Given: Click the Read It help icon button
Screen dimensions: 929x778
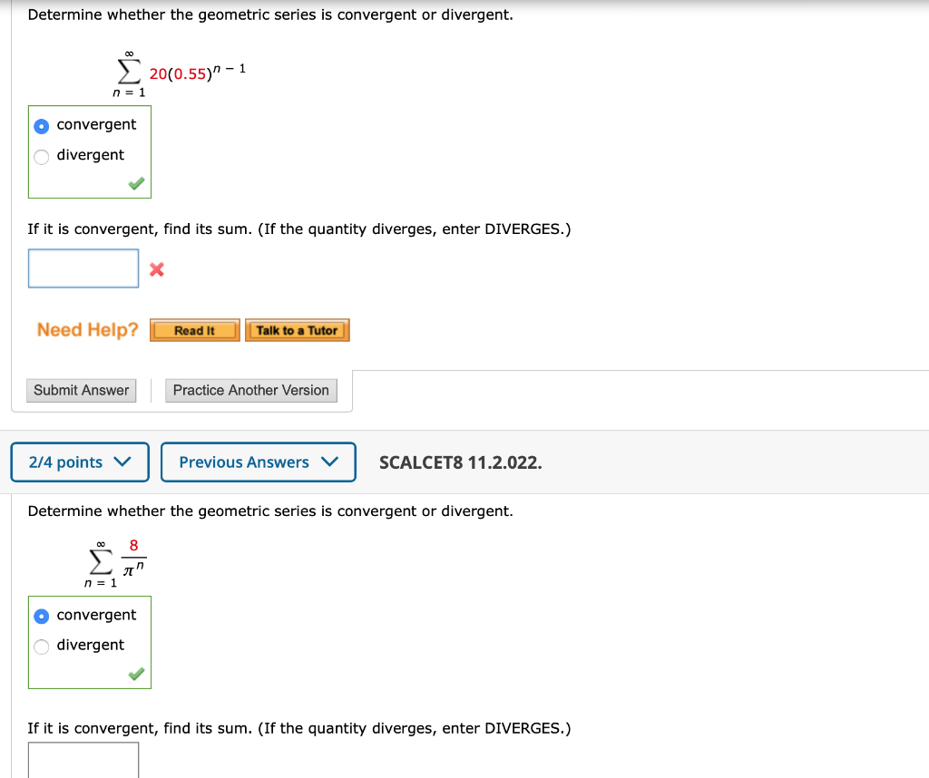Looking at the screenshot, I should pyautogui.click(x=194, y=330).
